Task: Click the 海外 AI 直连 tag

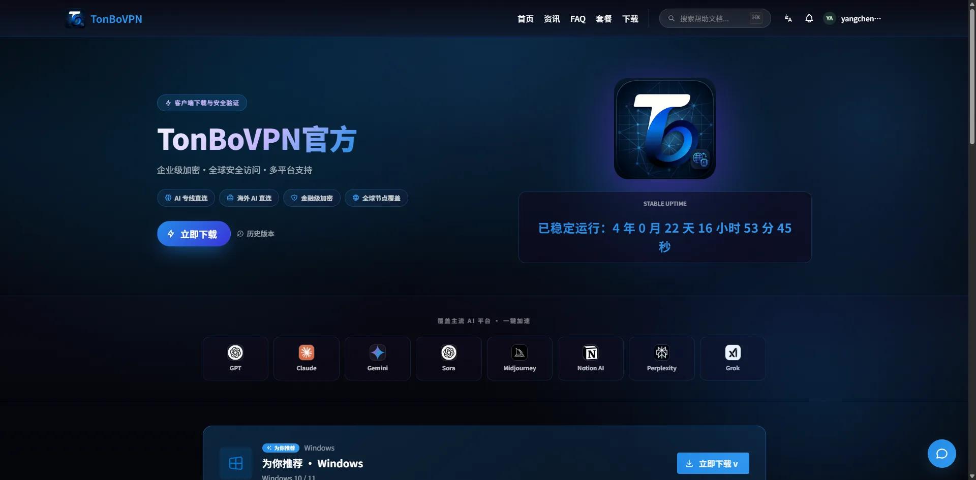Action: [249, 198]
